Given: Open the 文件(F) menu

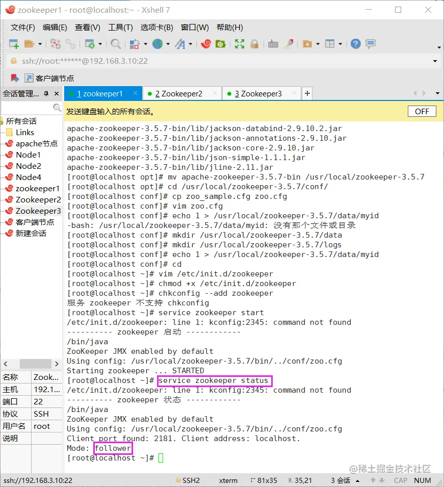Looking at the screenshot, I should [22, 28].
